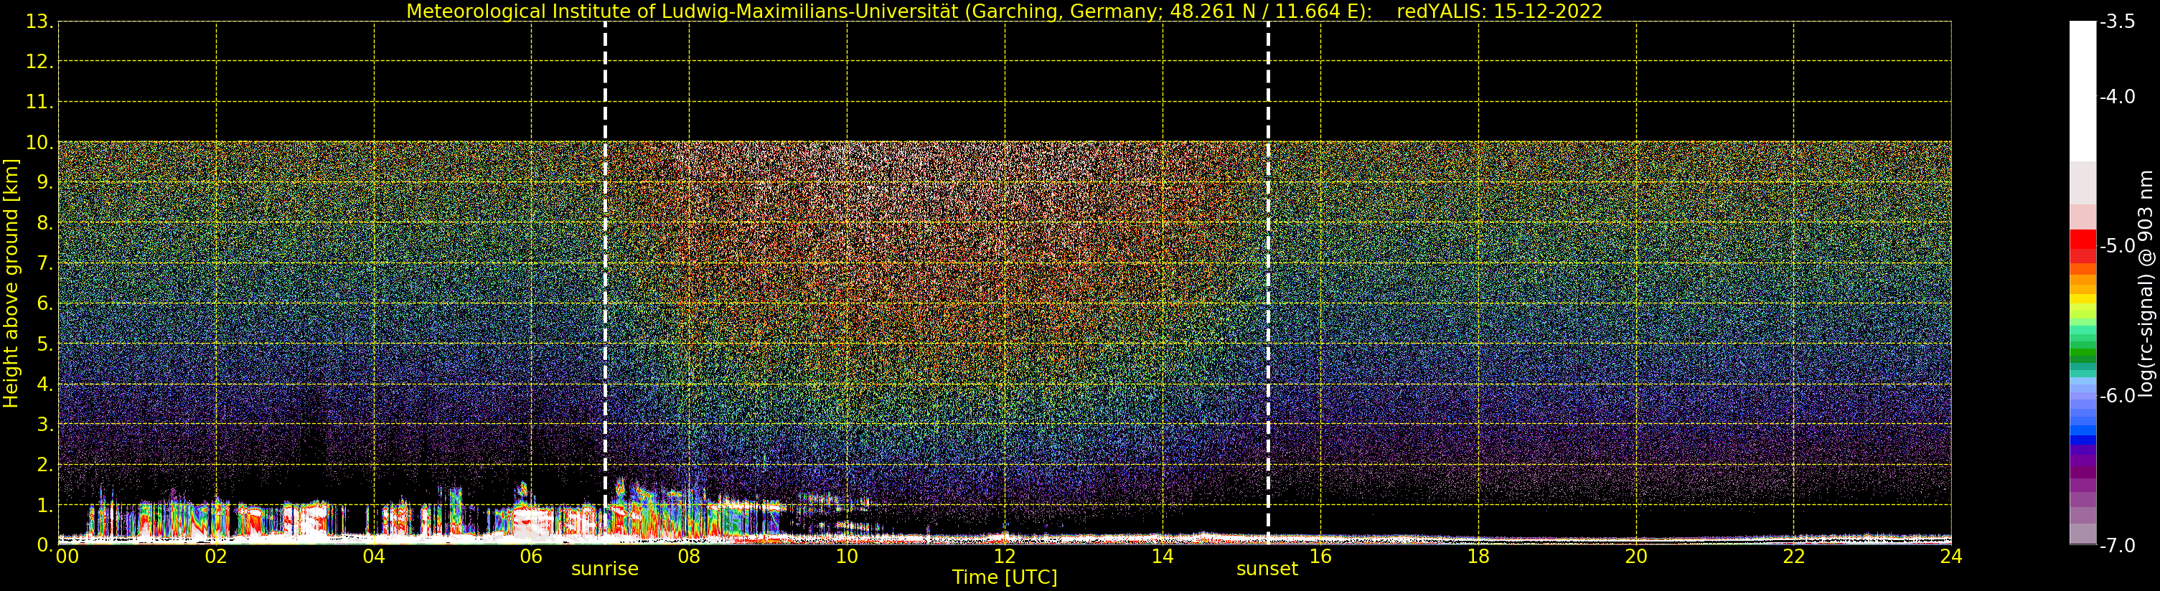This screenshot has width=2160, height=591.
Task: Click the 'sunset' label below the time axis
Action: [1267, 569]
